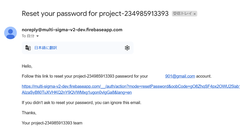Open translation settings gear
This screenshot has height=129, width=240.
point(127,48)
